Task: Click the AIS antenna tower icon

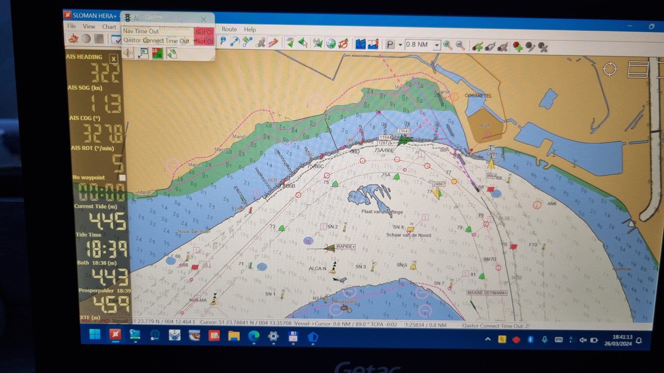Action: [318, 43]
